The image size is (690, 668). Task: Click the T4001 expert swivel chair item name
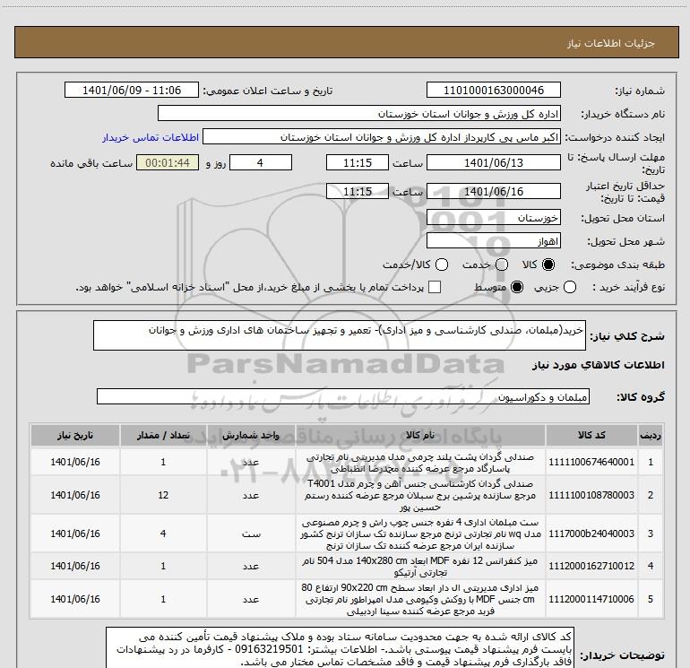click(x=420, y=495)
